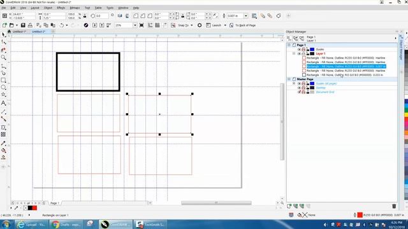Select the Freehand tool

(3, 66)
